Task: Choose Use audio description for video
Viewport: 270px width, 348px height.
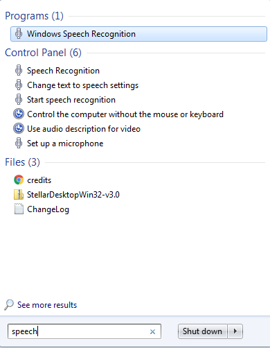Action: click(84, 129)
